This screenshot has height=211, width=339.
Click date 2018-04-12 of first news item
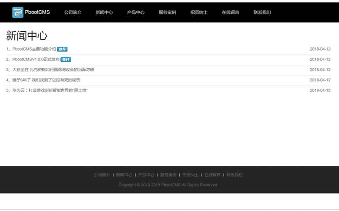(320, 49)
